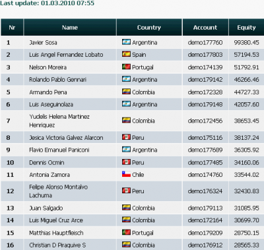Select the name Luis Aseguinolaza
Image resolution: width=264 pixels, height=250 pixels.
click(x=51, y=104)
